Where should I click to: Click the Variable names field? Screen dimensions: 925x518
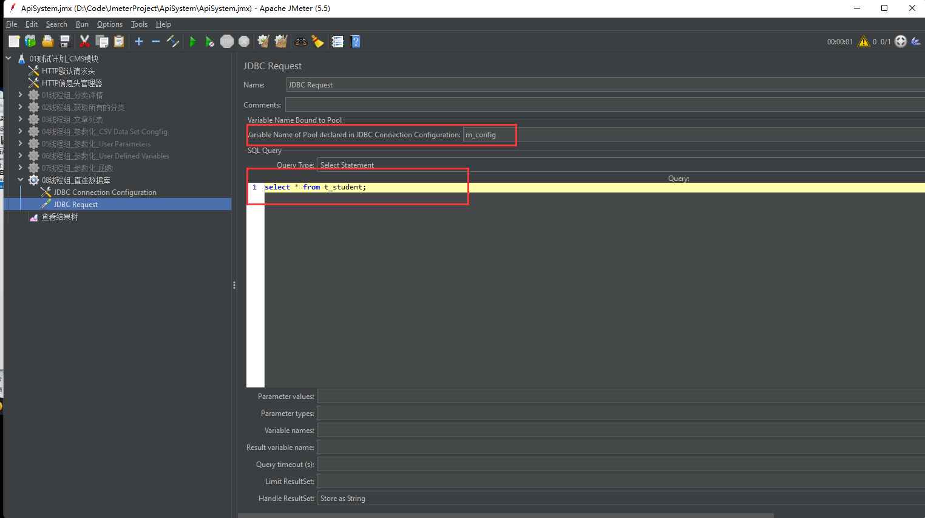point(620,431)
